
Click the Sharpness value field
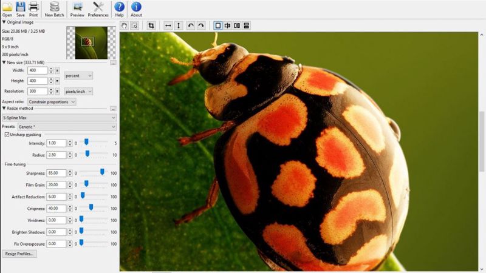coord(56,174)
